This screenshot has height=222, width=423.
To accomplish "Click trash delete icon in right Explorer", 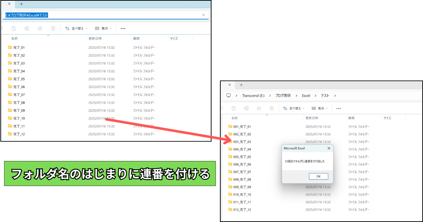I will [272, 109].
